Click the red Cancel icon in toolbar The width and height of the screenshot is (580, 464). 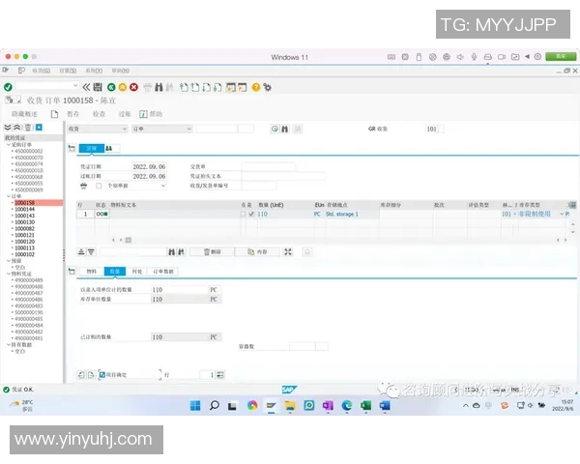tap(133, 87)
